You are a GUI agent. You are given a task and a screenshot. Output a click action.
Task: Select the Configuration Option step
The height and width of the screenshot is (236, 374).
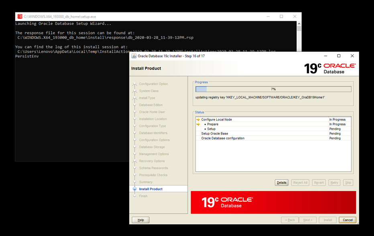point(153,84)
